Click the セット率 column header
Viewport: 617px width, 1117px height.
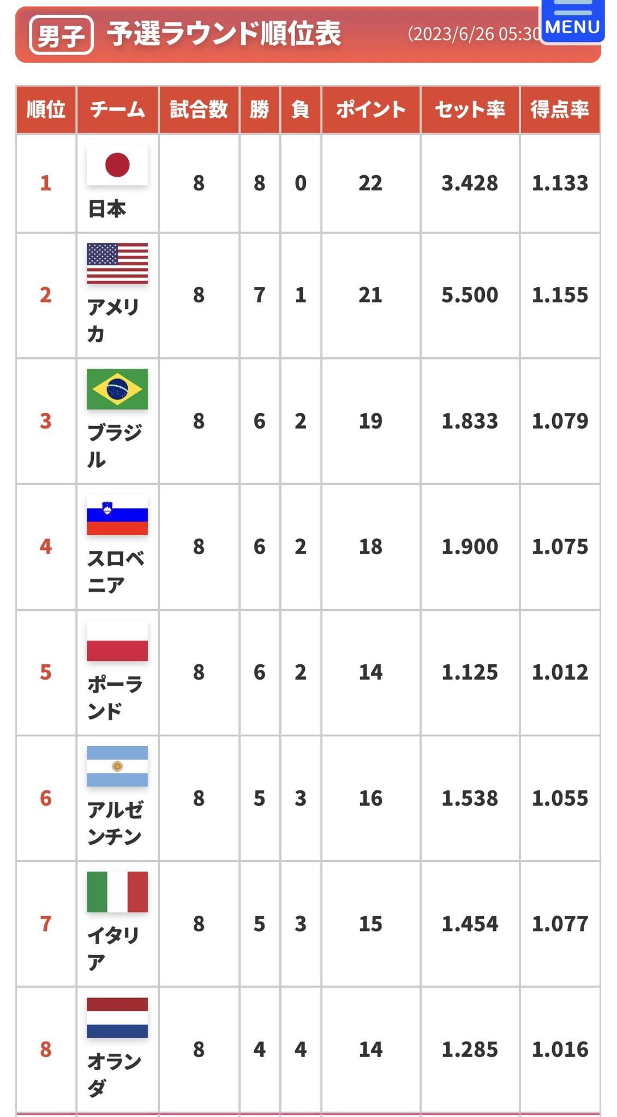click(x=470, y=110)
